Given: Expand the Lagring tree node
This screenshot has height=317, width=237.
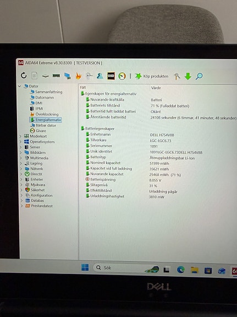Looking at the screenshot, I should [x=21, y=163].
